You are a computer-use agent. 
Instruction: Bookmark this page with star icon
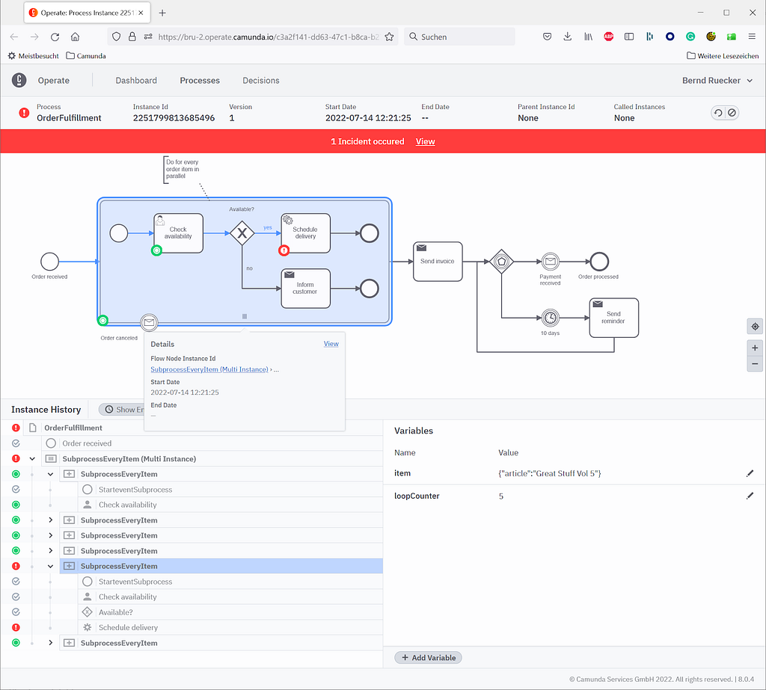[389, 37]
